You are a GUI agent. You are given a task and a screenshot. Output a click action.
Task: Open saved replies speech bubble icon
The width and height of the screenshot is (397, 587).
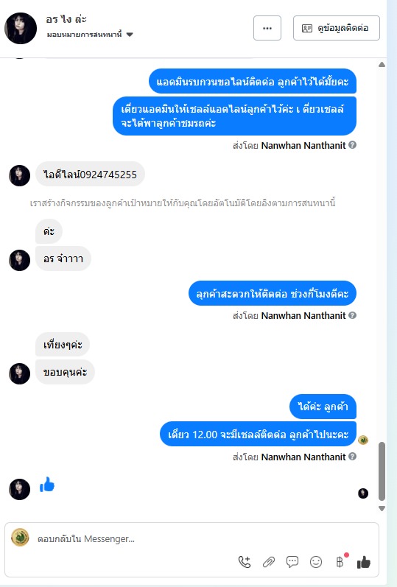[292, 561]
